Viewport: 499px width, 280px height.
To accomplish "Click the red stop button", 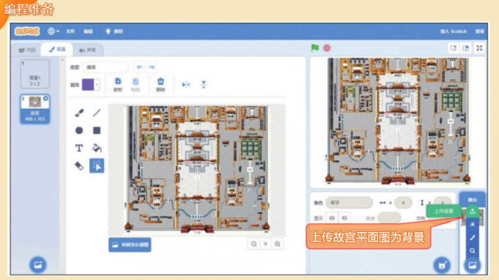I will tap(327, 48).
